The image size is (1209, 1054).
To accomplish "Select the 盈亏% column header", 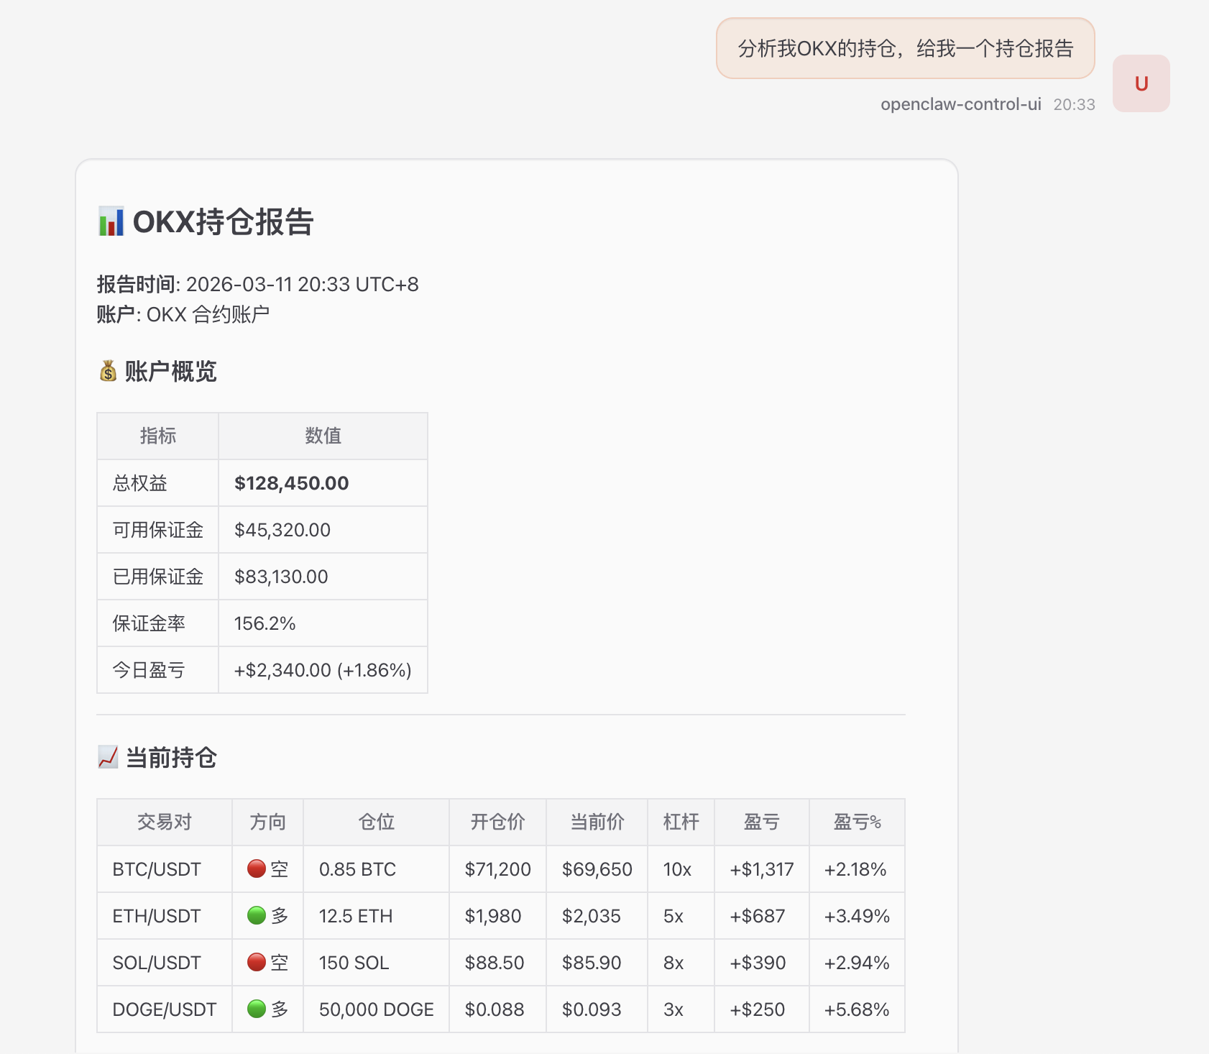I will tap(857, 822).
